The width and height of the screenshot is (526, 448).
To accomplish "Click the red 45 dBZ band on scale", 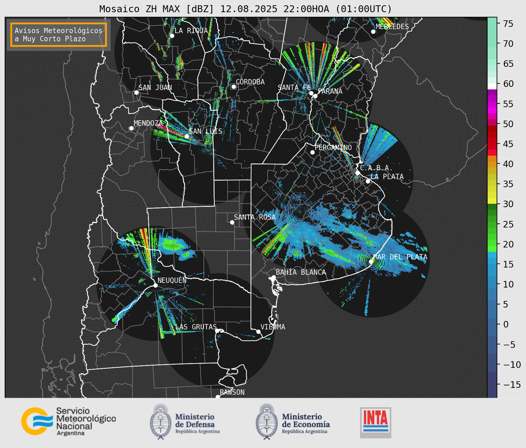I will click(492, 144).
